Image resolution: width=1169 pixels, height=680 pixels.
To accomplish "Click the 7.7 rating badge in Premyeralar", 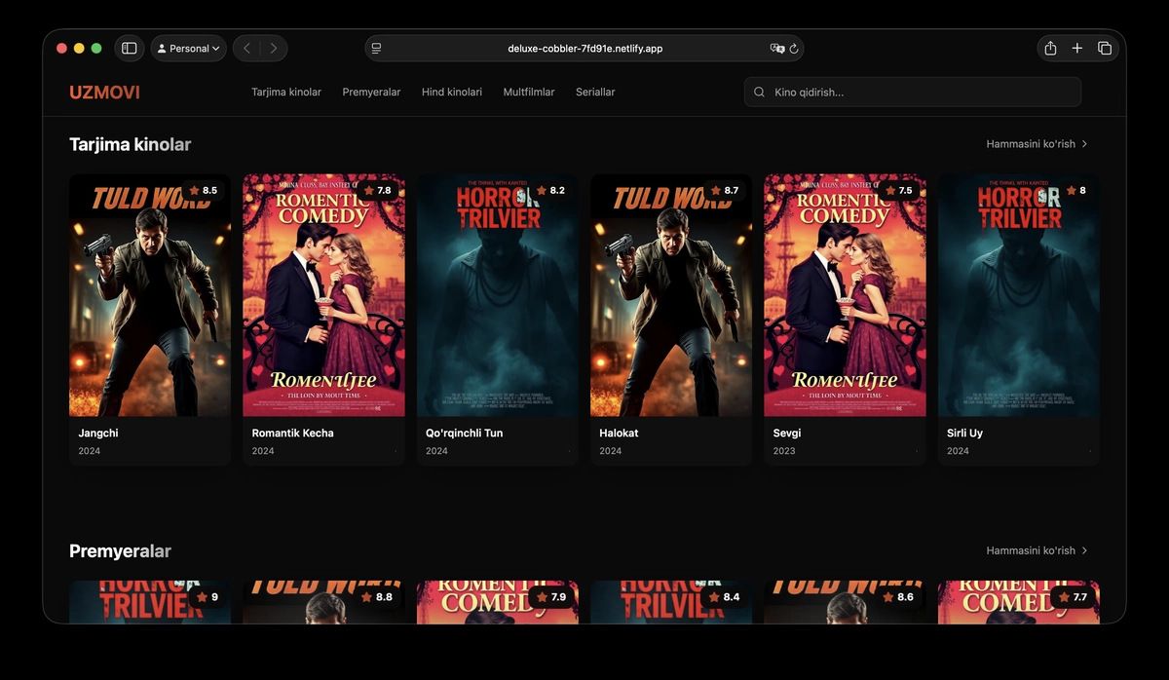I will (1072, 596).
